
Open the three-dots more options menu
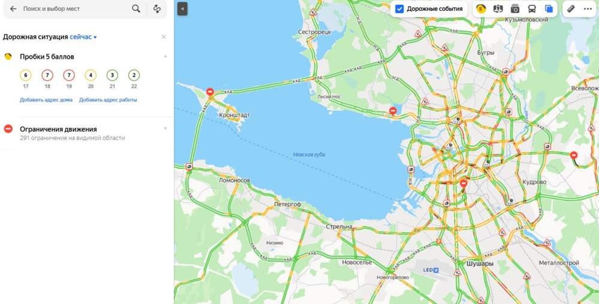pyautogui.click(x=588, y=9)
